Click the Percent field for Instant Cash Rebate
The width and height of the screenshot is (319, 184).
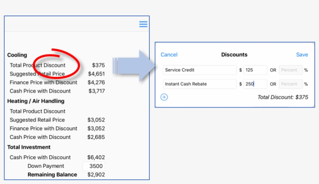coord(290,84)
